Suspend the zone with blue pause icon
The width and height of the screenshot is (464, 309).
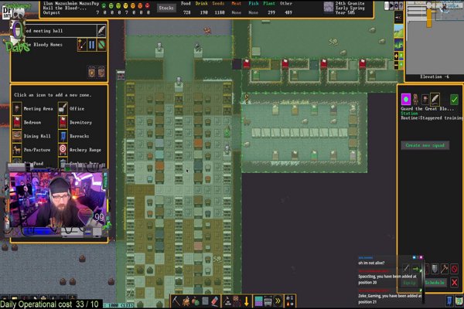point(92,46)
